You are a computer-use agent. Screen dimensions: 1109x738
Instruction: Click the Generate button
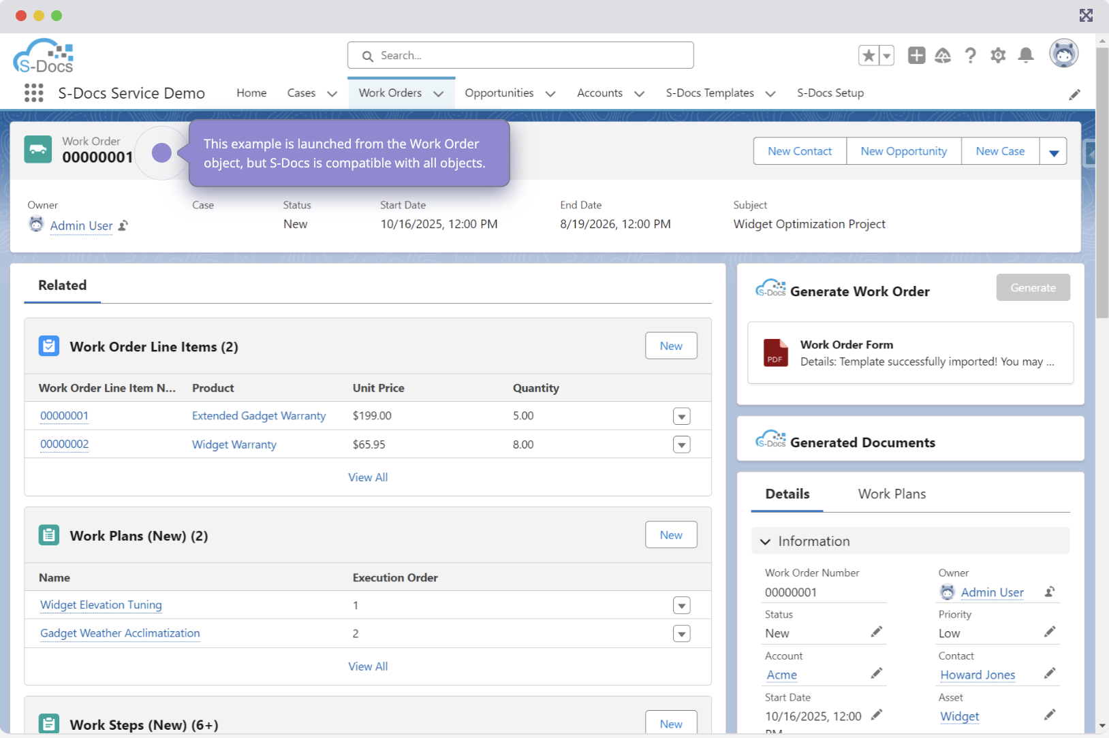[1033, 287]
